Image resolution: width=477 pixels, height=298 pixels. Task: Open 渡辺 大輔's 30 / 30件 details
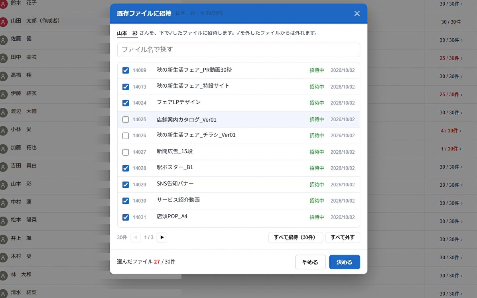pyautogui.click(x=451, y=112)
